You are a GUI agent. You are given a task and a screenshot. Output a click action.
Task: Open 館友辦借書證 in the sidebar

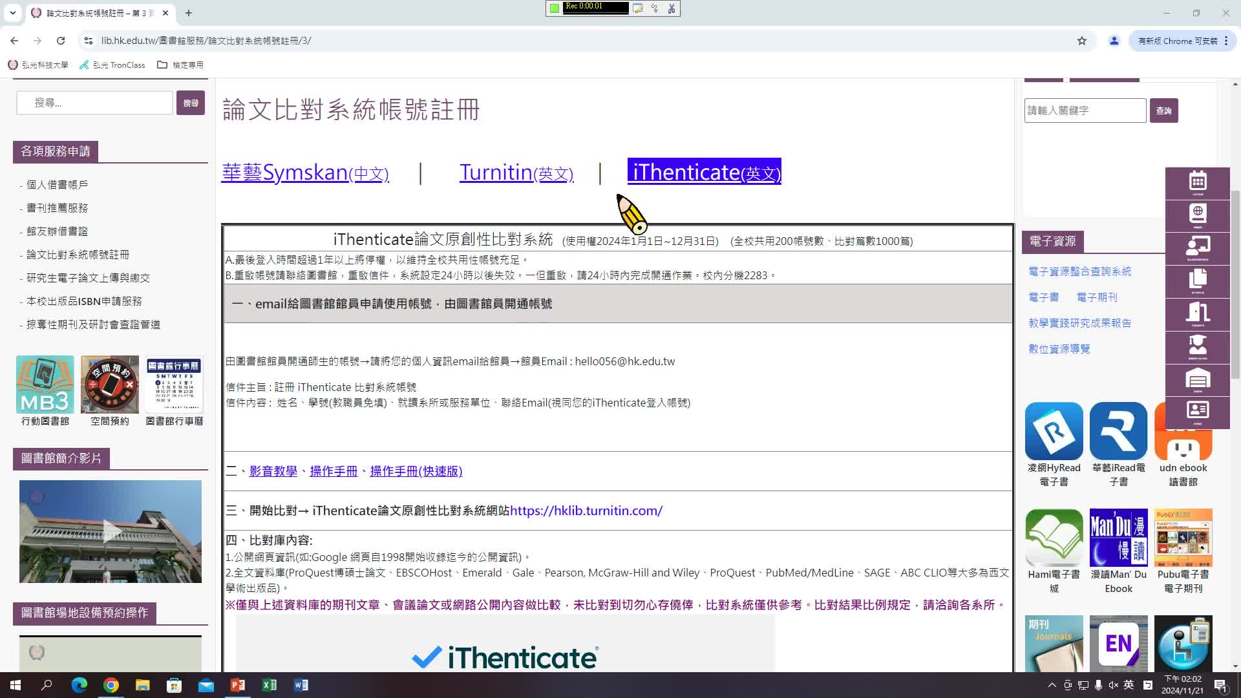[x=57, y=231]
